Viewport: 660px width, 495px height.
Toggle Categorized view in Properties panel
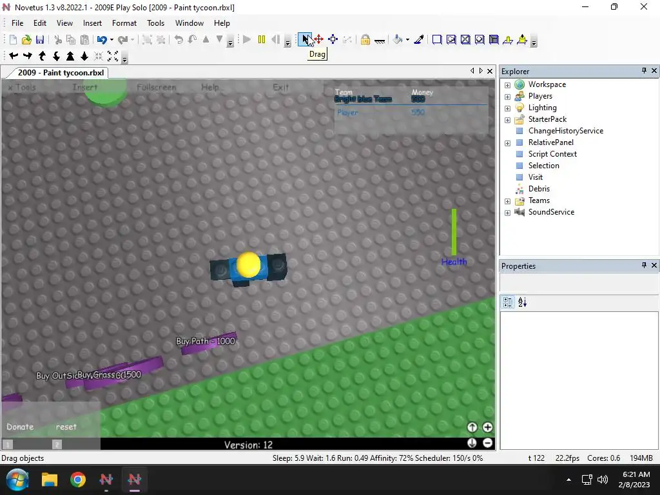tap(508, 302)
